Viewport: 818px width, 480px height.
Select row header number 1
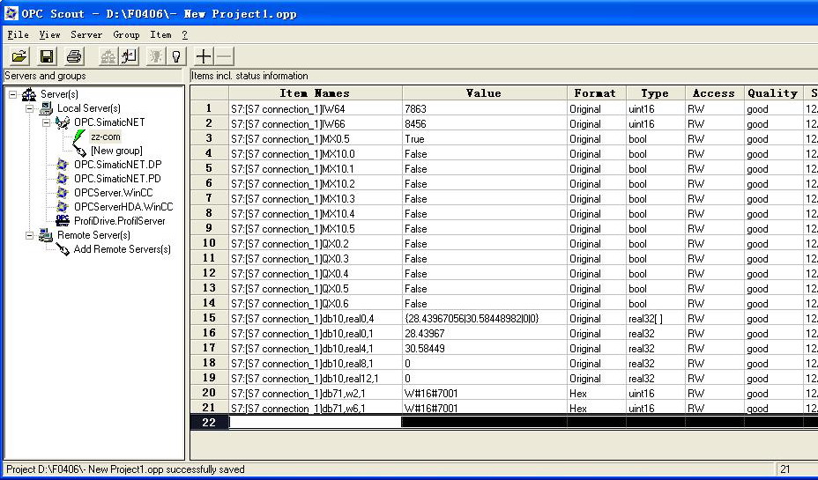(x=209, y=108)
